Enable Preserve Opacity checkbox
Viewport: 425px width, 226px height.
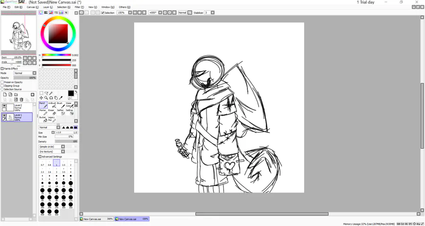[2, 82]
